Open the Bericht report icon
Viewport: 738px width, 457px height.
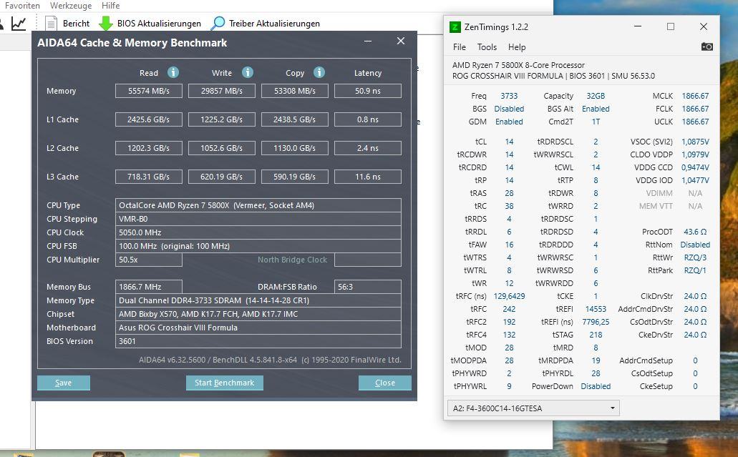(51, 23)
